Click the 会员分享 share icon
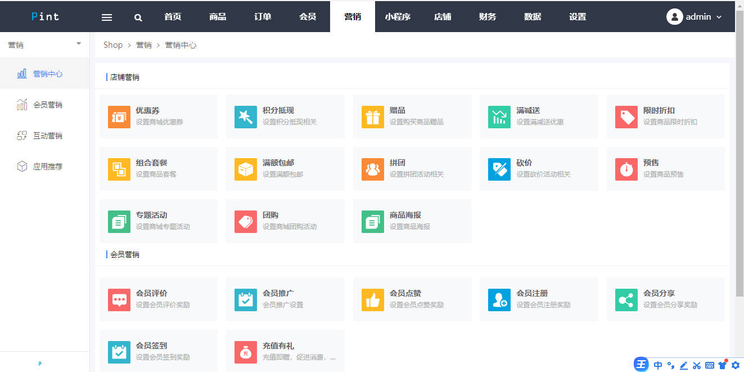The image size is (744, 372). pyautogui.click(x=626, y=299)
